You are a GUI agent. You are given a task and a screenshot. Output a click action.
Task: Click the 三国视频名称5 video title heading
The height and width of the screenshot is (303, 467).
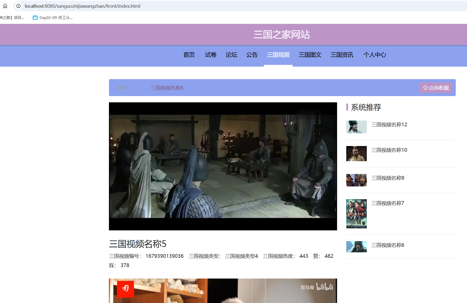coord(138,244)
